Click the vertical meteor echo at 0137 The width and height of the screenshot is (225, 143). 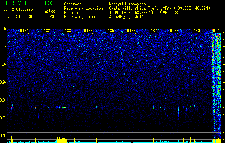[153, 104]
